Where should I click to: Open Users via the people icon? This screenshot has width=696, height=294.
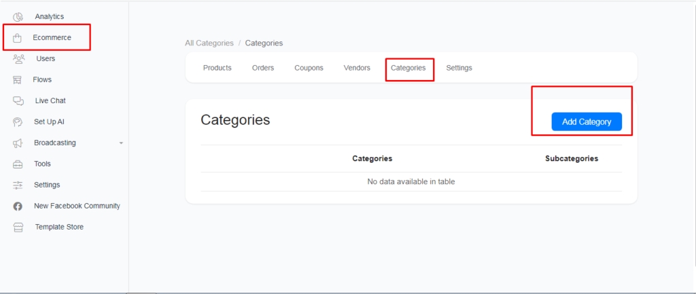(x=18, y=59)
